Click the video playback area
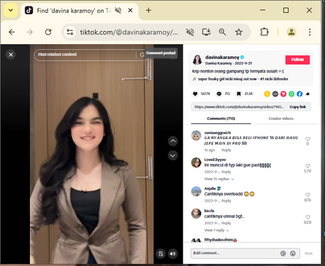This screenshot has height=266, width=325. click(92, 154)
